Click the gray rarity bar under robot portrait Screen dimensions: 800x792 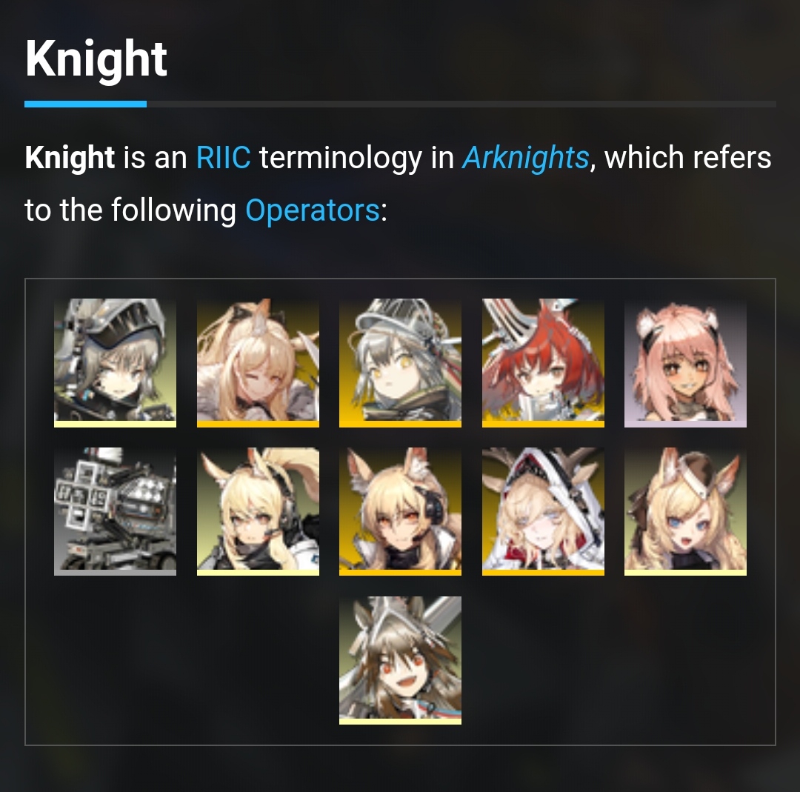pos(115,573)
